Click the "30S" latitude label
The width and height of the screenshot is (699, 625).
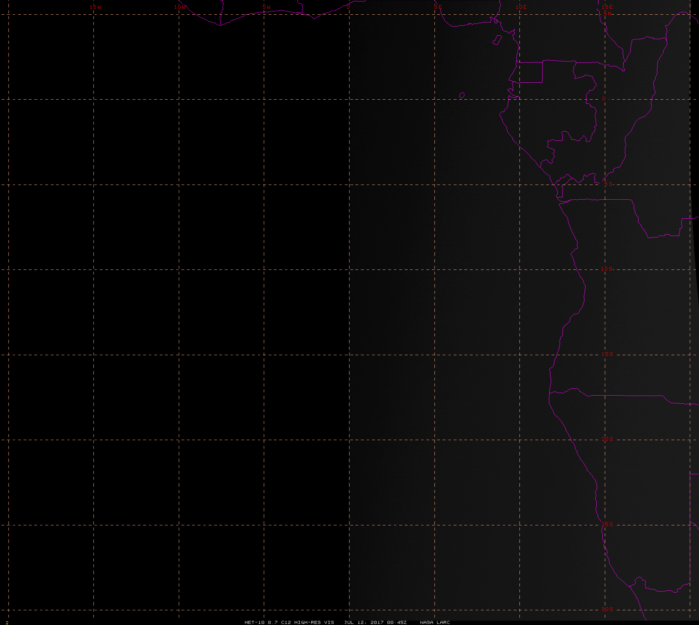coord(607,609)
